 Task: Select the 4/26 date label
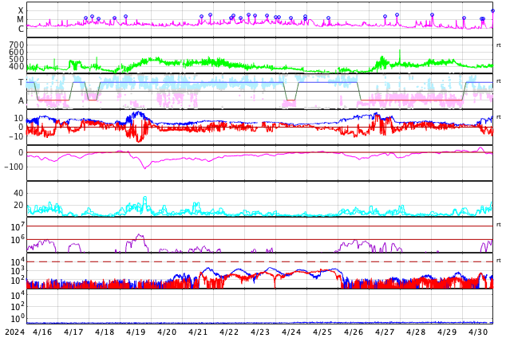point(354,332)
